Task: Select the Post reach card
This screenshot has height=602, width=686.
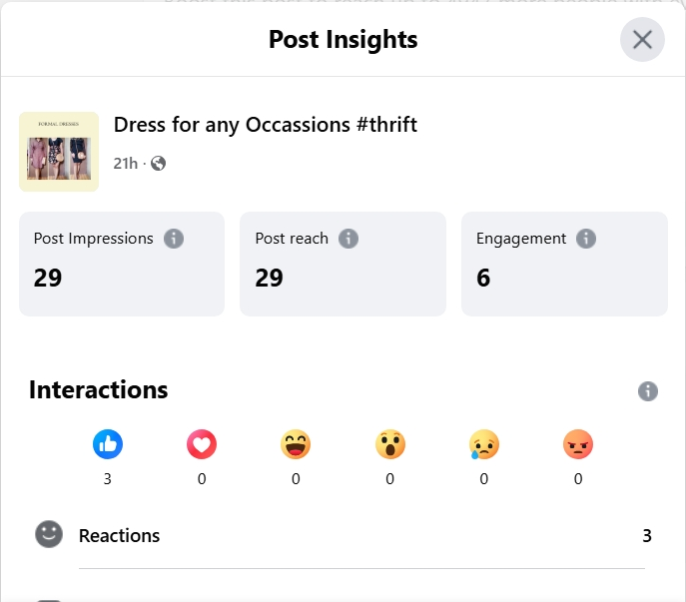Action: (x=343, y=264)
